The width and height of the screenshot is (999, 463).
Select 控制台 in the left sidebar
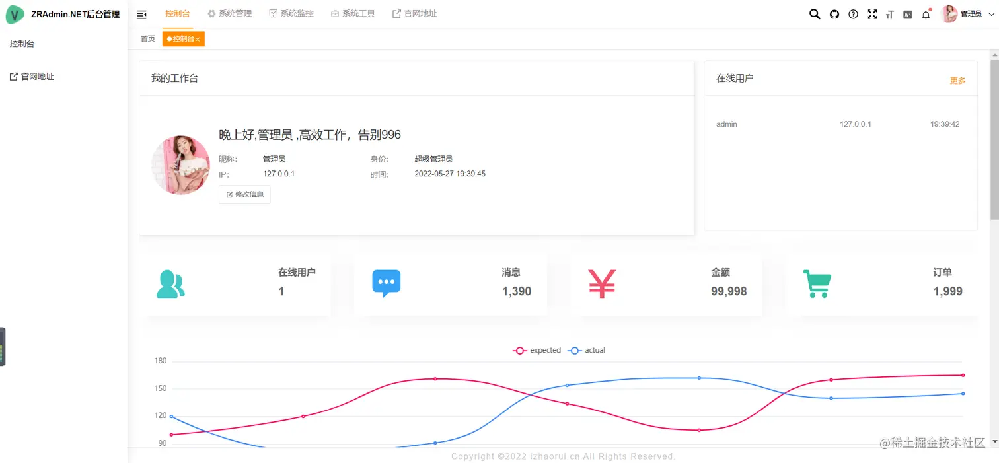22,44
